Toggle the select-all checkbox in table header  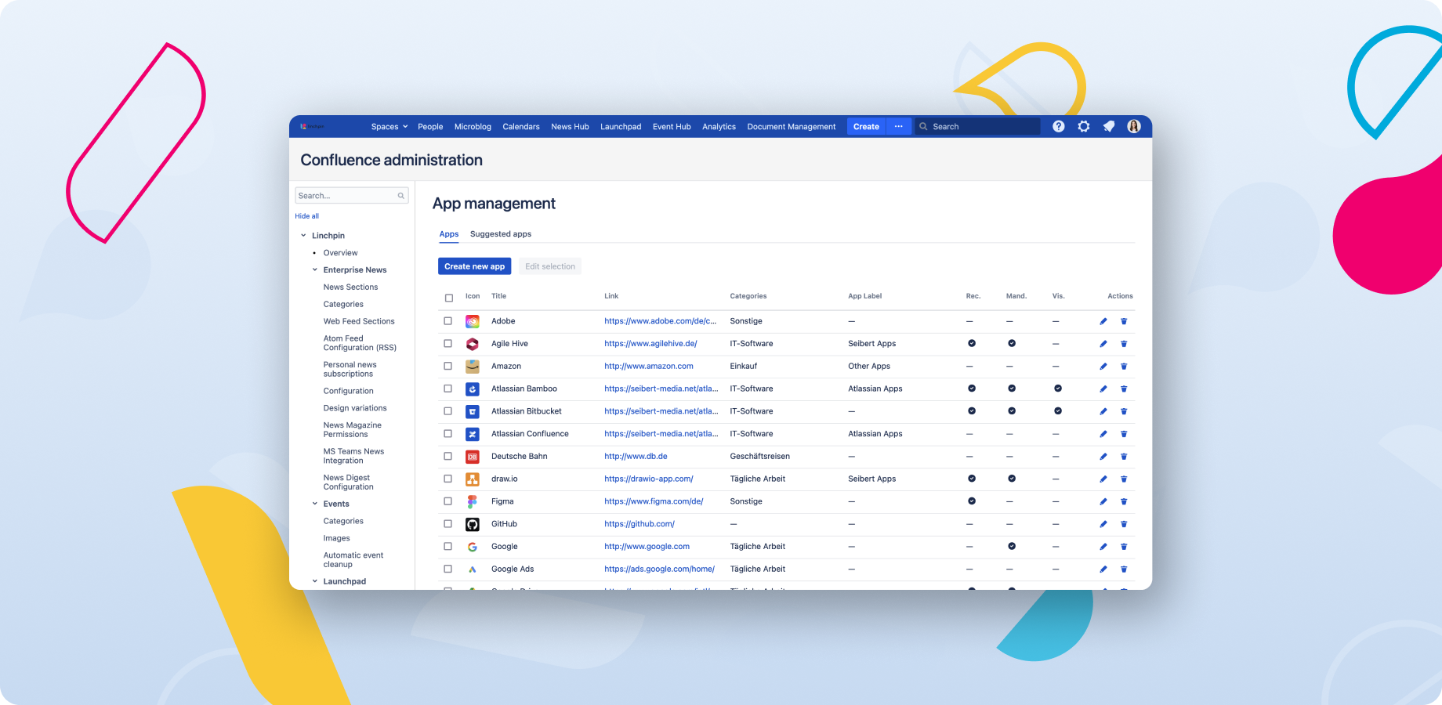pos(449,298)
